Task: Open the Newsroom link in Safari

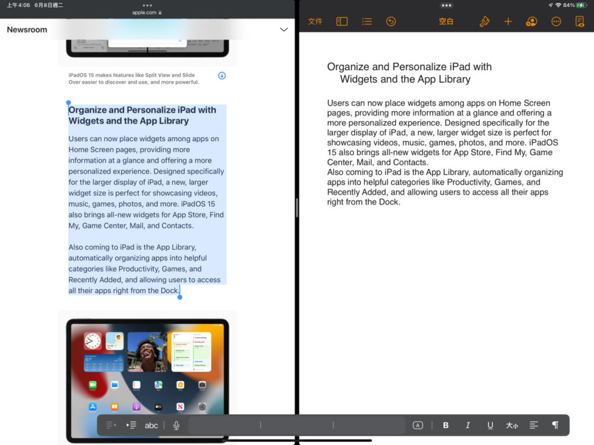Action: [x=27, y=30]
